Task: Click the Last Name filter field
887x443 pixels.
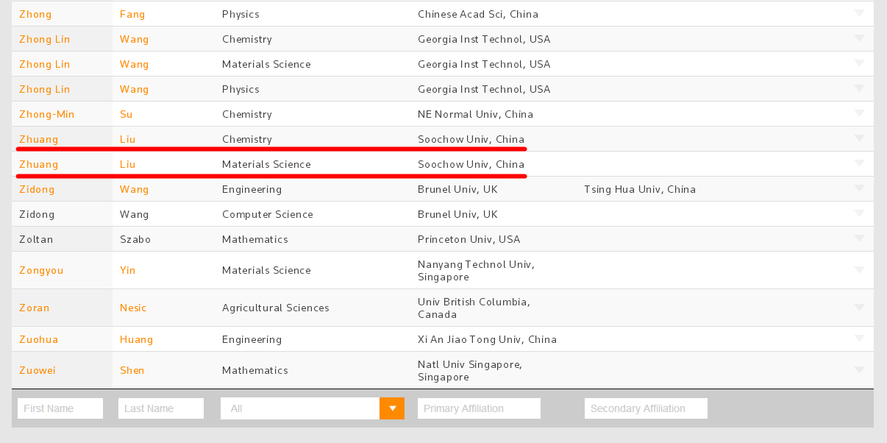Action: (161, 408)
